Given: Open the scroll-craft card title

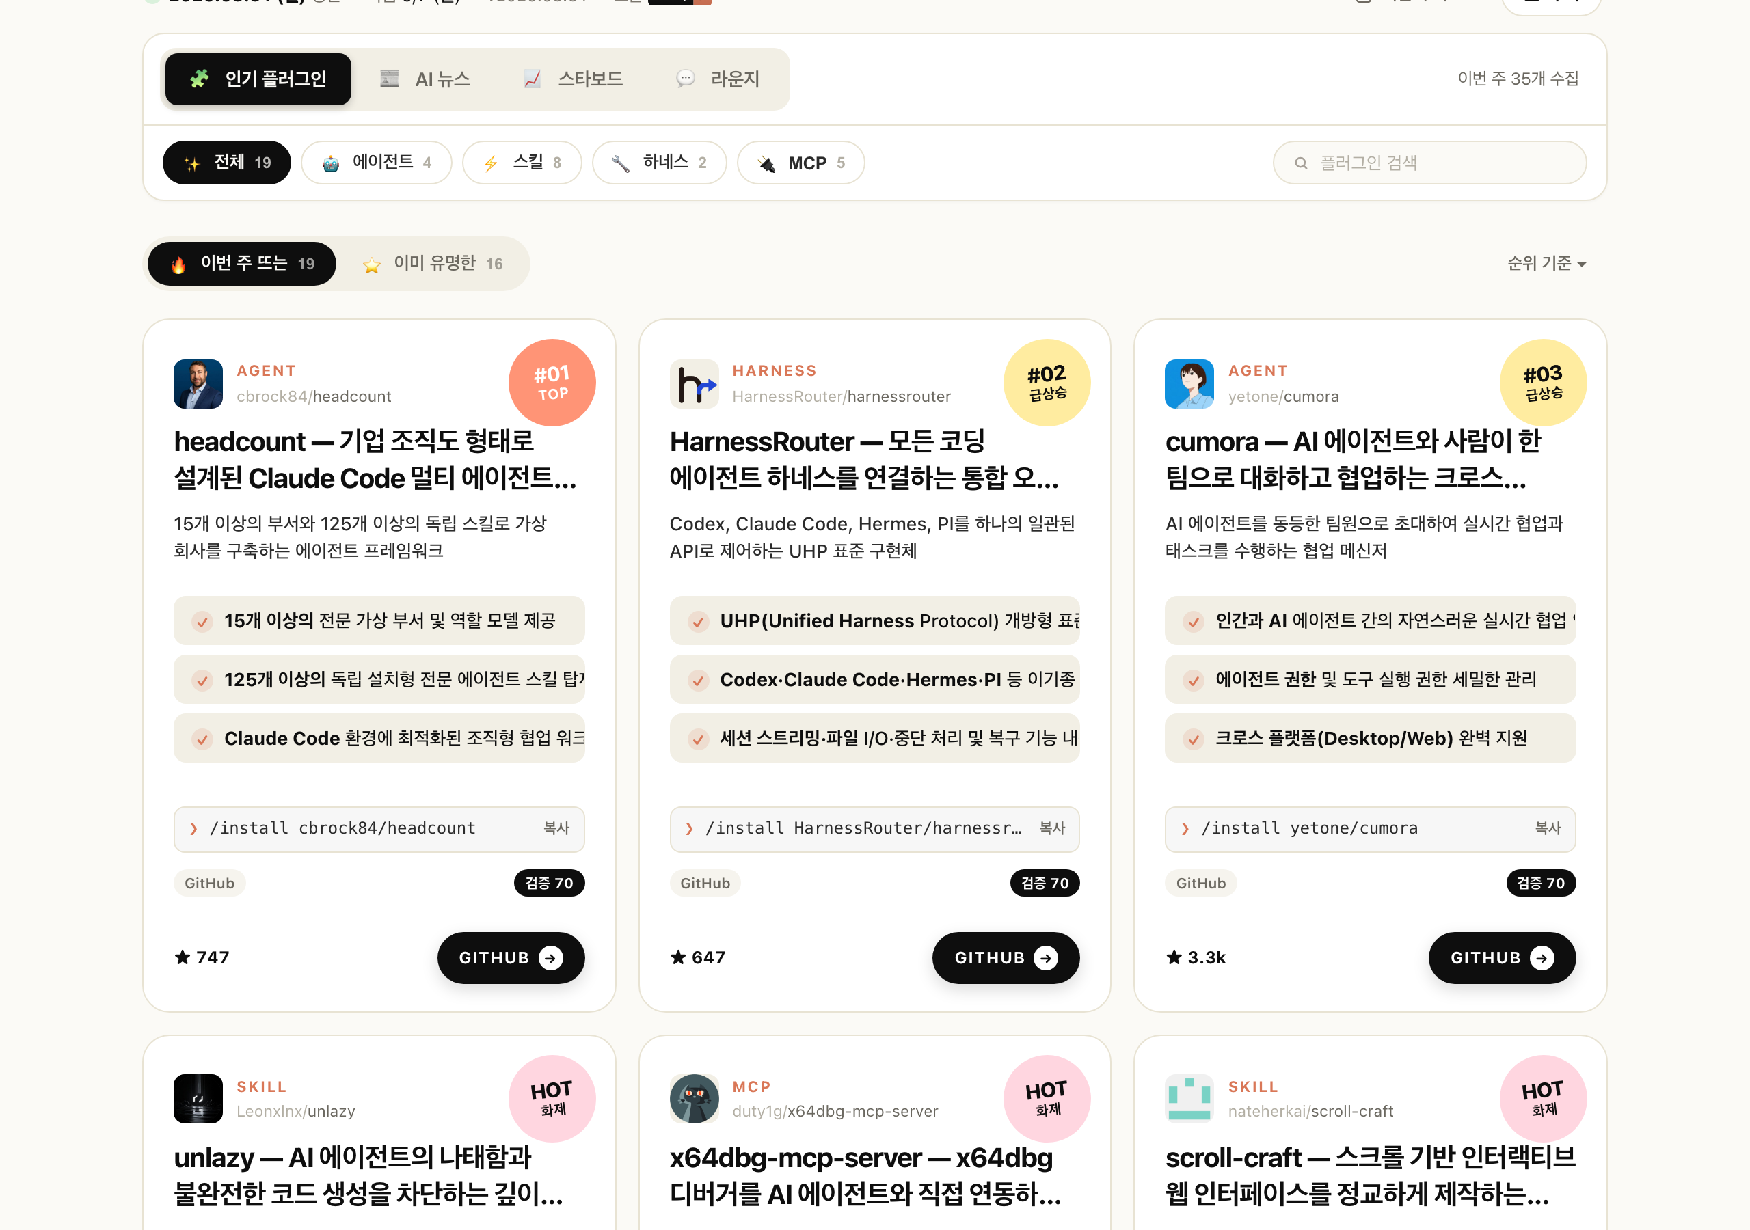Looking at the screenshot, I should point(1371,1175).
